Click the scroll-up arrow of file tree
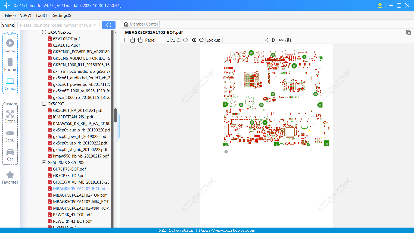 115,33
